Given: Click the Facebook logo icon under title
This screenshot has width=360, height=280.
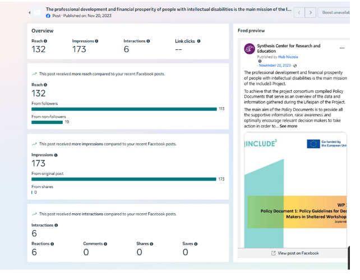Looking at the screenshot, I should 48,16.
